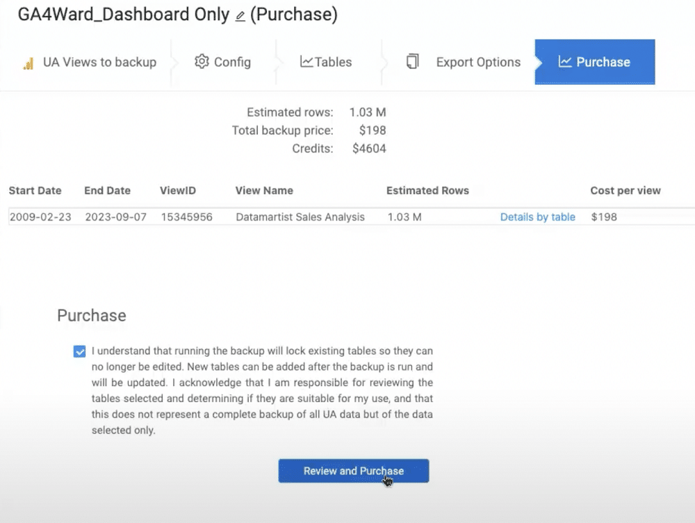This screenshot has height=523, width=695.
Task: Select the yellow bars icon beside UA Views
Action: (28, 62)
